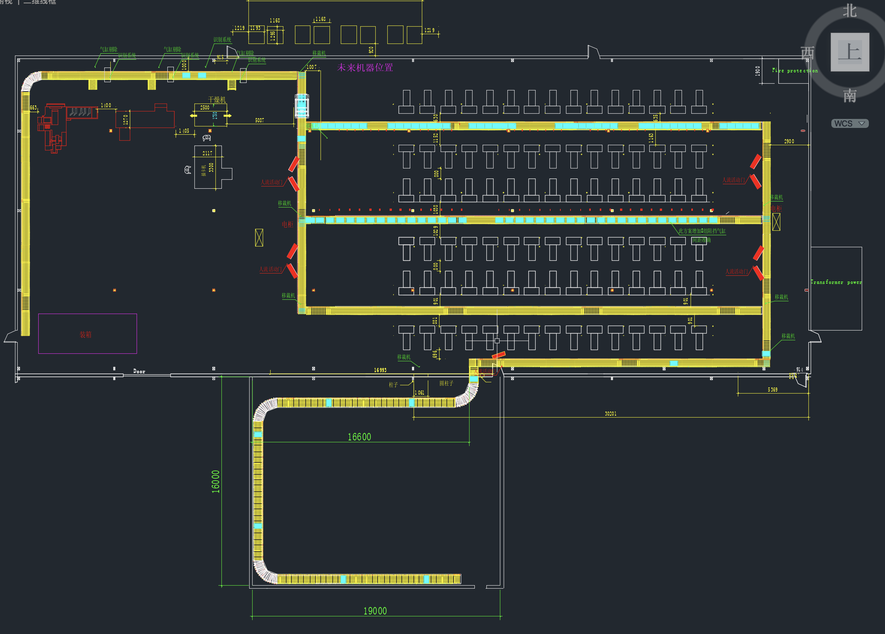Select the 圆柱子 annotation text
Screen dimensions: 885x634
pyautogui.click(x=446, y=383)
